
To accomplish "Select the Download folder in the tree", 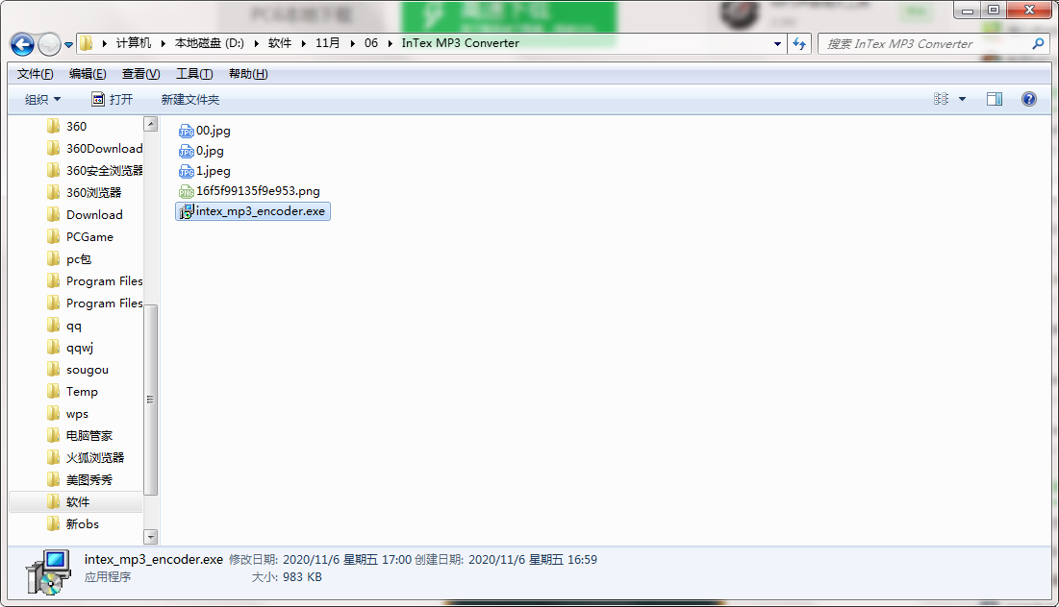I will point(85,215).
